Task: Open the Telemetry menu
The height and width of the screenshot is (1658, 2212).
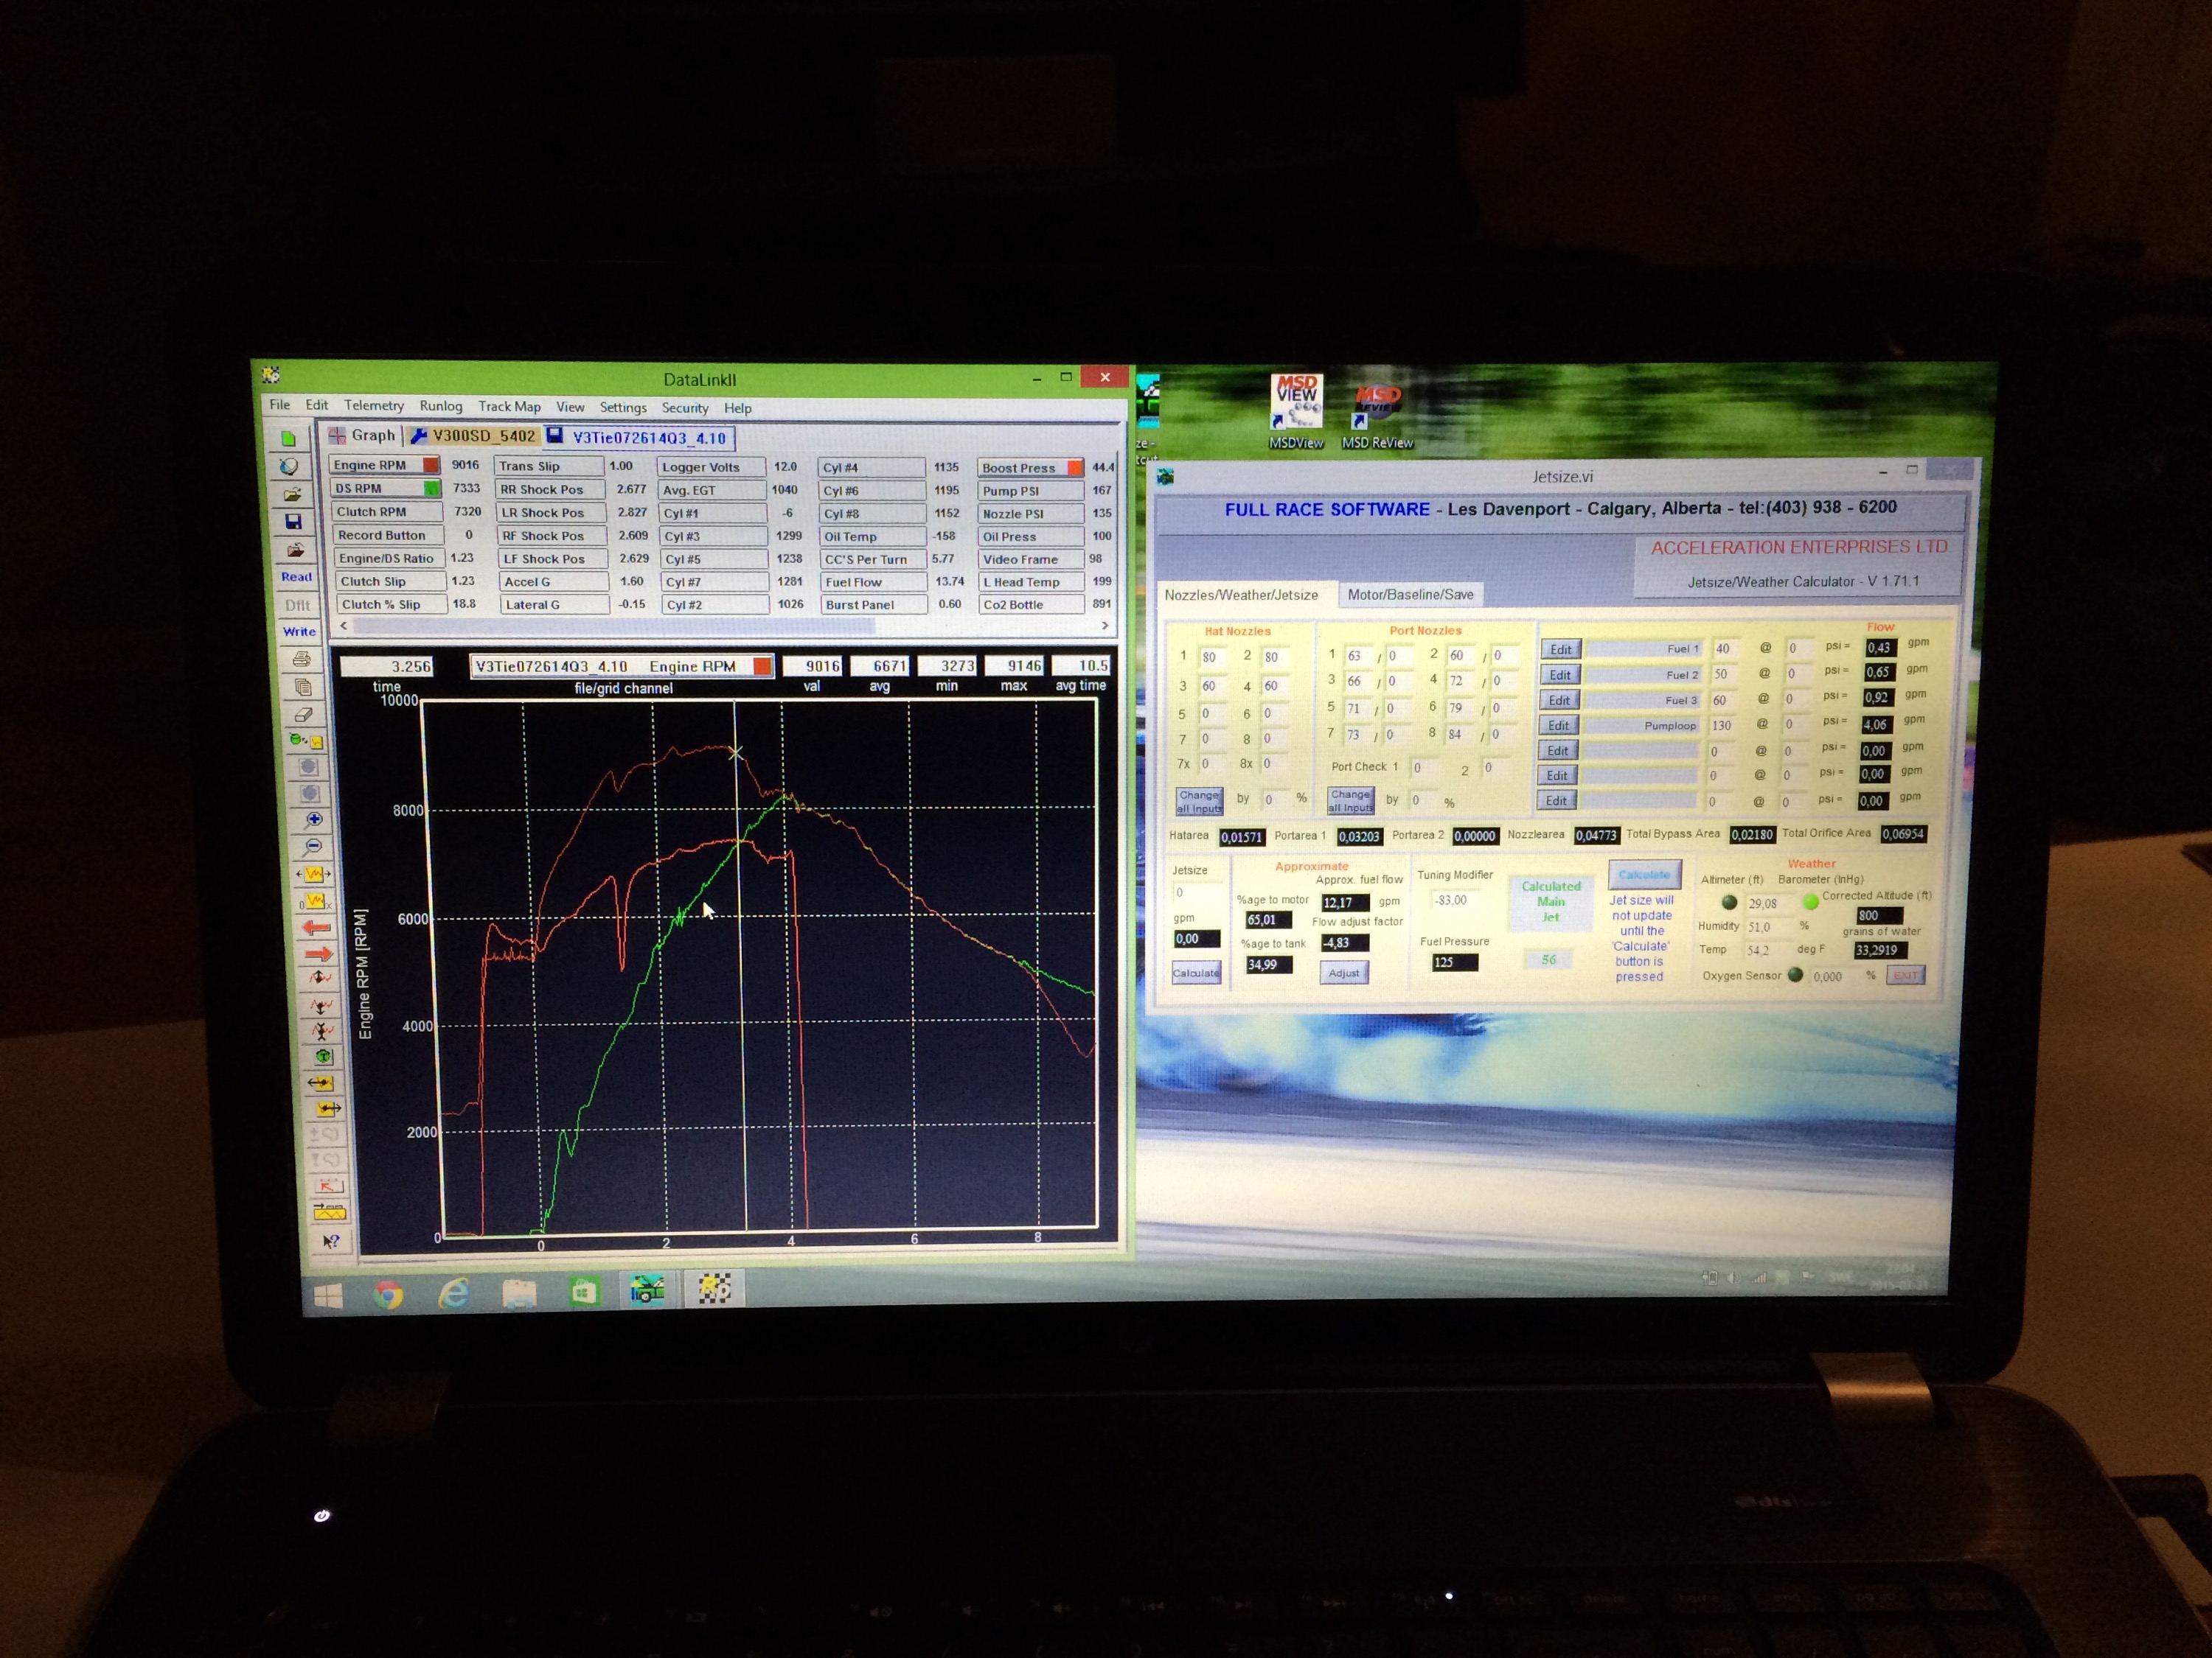Action: tap(374, 406)
